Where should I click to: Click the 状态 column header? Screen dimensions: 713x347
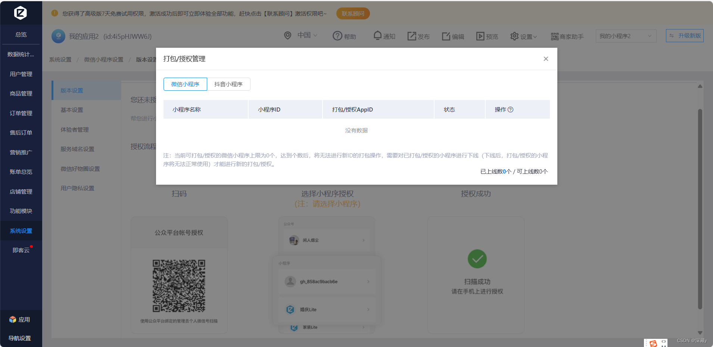[x=460, y=109]
